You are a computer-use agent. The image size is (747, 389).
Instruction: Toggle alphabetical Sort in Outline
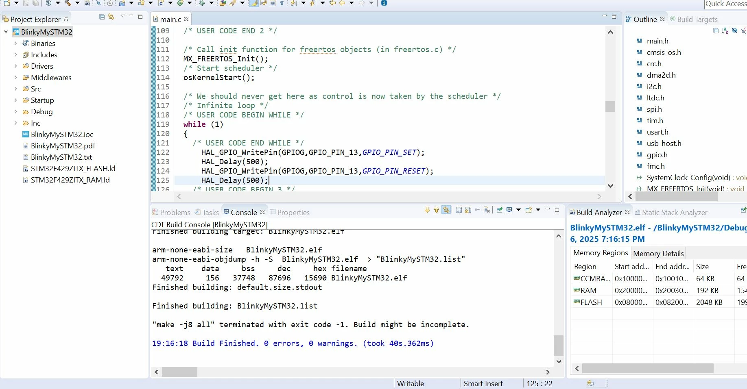[x=725, y=30]
